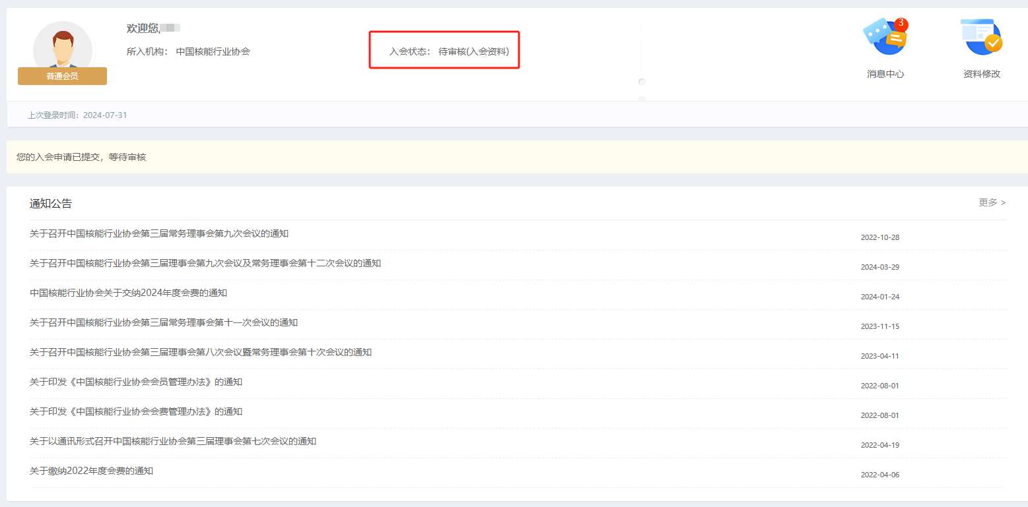Image resolution: width=1028 pixels, height=507 pixels.
Task: Open notice on 以通讯形式召开第七次会议
Action: point(173,441)
